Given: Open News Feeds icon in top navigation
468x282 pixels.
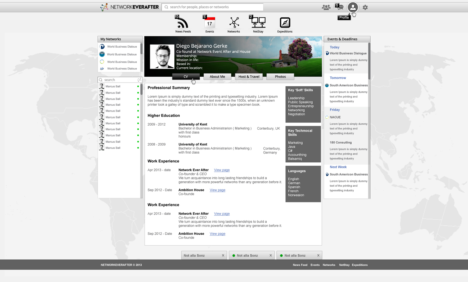Looking at the screenshot, I should [183, 23].
